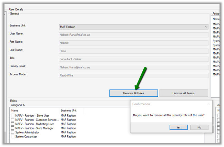Select the MAFV - Fashion - Marketing User checkbox
The width and height of the screenshot is (224, 147).
tap(13, 124)
